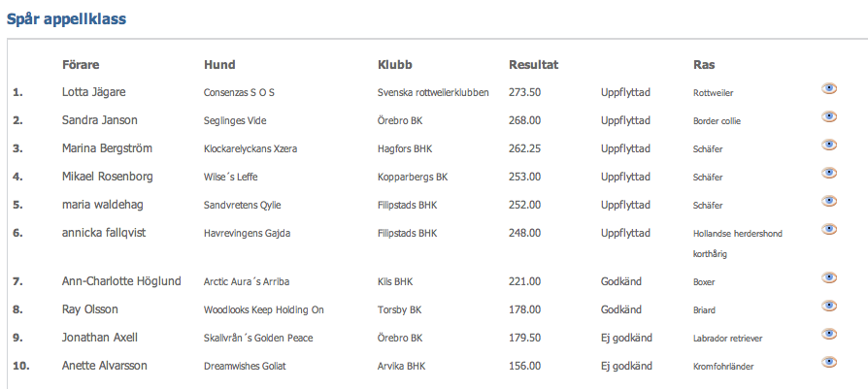Select the name Lotta Jägare
868x389 pixels.
93,92
